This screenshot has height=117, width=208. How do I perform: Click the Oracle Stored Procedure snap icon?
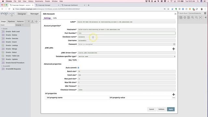(3, 63)
